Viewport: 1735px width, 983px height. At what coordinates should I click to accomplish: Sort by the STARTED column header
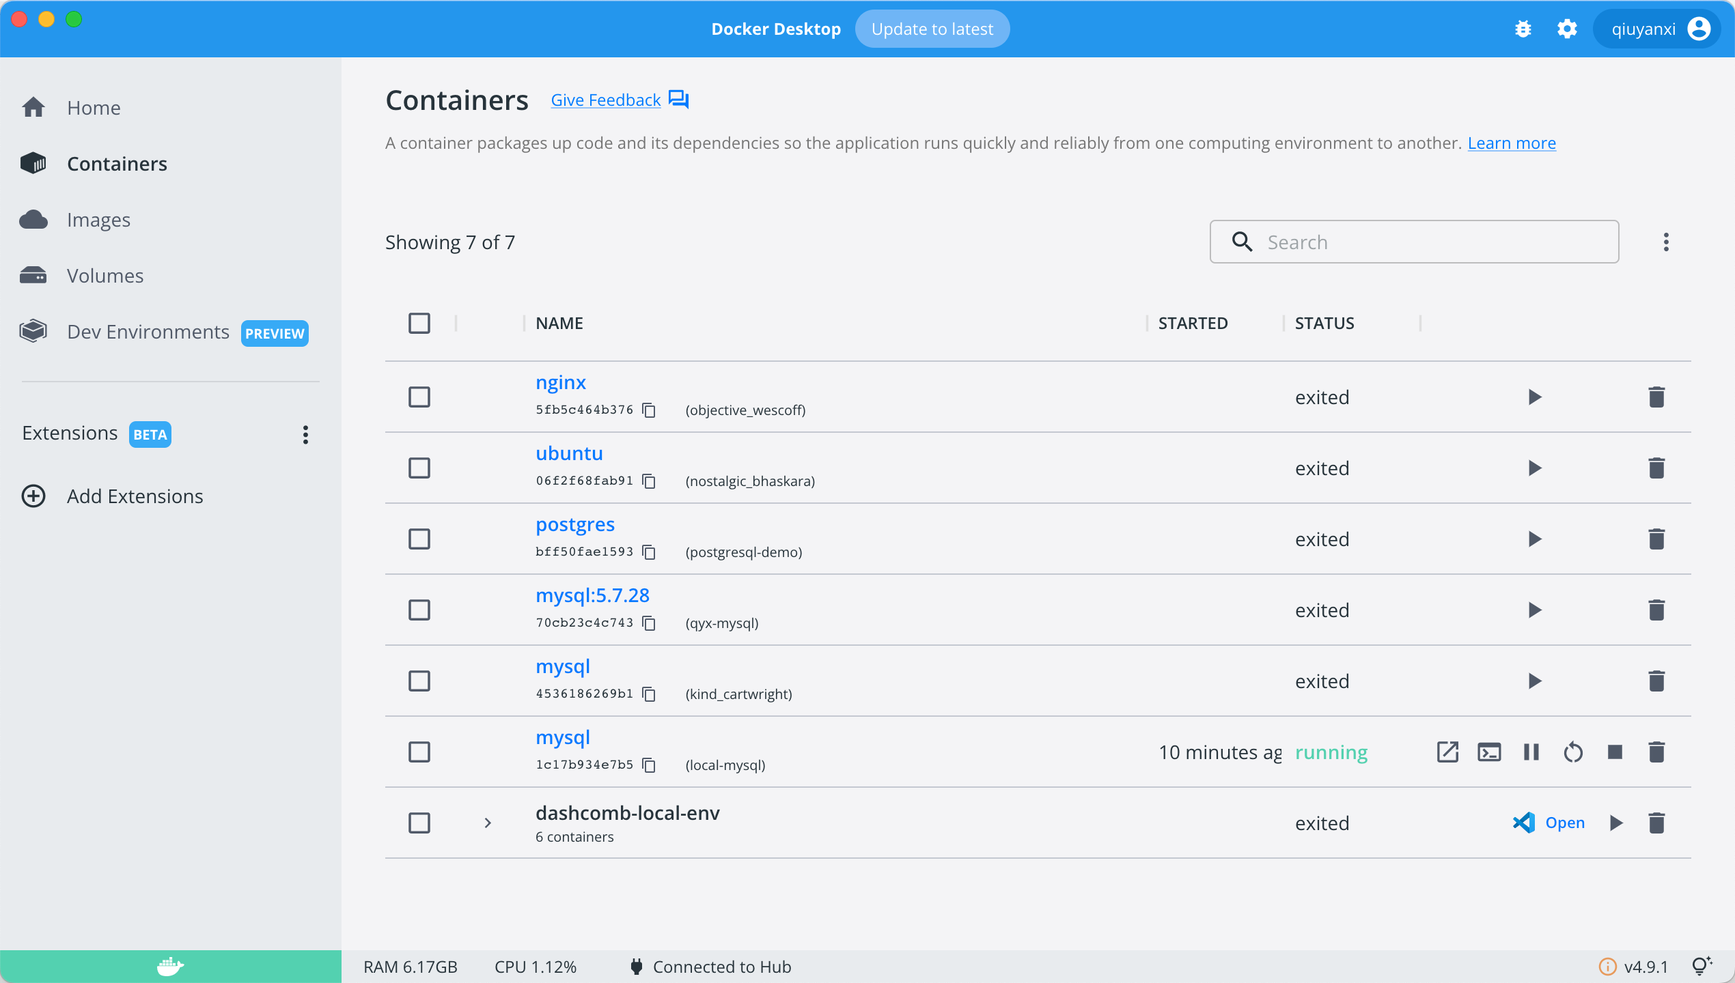(1193, 324)
